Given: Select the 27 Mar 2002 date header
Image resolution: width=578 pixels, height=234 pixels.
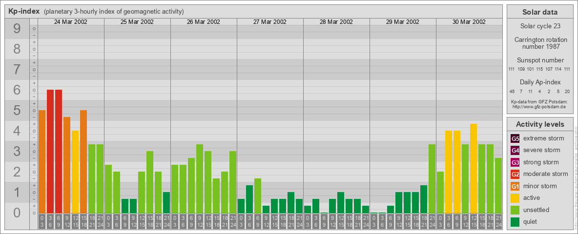Looking at the screenshot, I should (270, 22).
